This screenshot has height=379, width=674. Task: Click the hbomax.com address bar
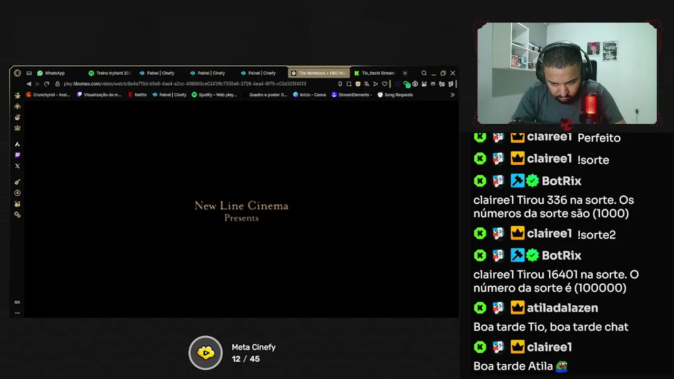click(x=184, y=84)
